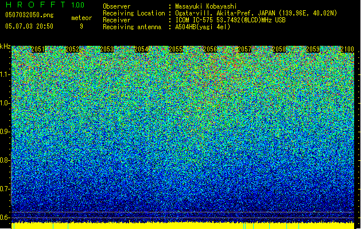Click the Ogata-vill. Akita-Pref. JAPAN location text

tap(256, 13)
